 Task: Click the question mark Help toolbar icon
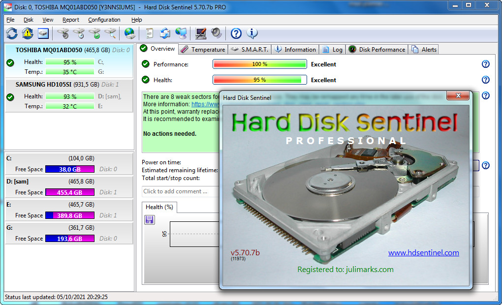click(236, 33)
